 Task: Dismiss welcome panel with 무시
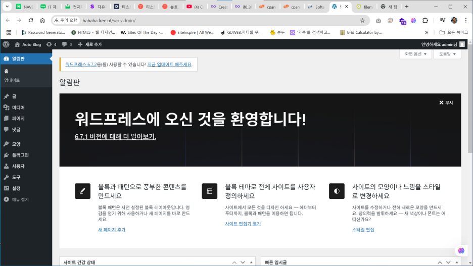(446, 103)
